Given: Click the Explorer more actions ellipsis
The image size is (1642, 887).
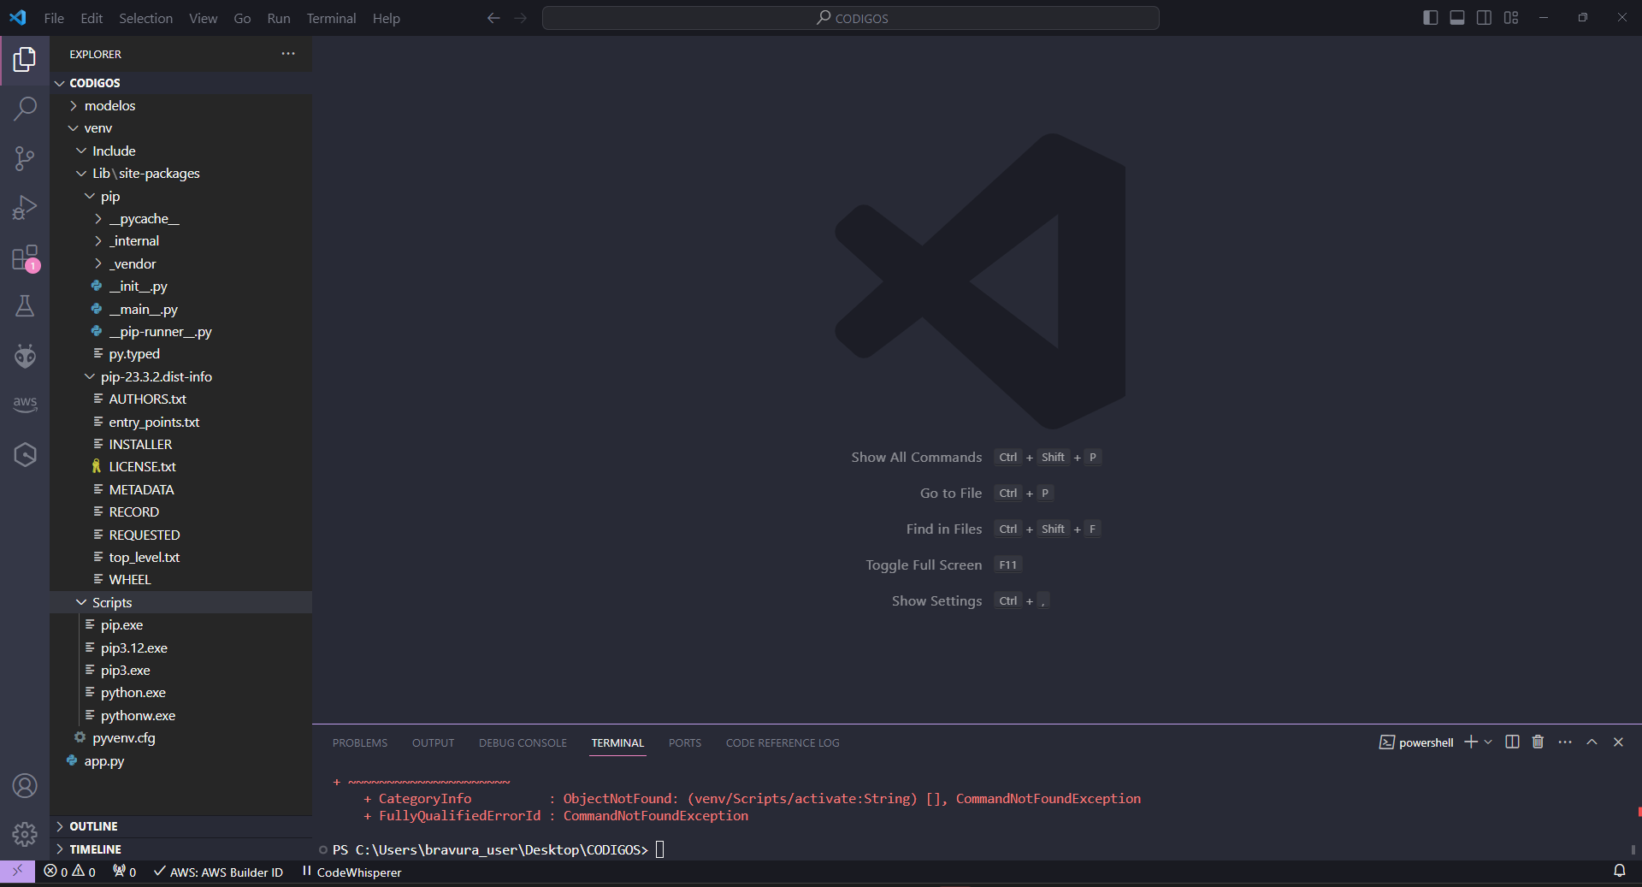Looking at the screenshot, I should (x=288, y=54).
